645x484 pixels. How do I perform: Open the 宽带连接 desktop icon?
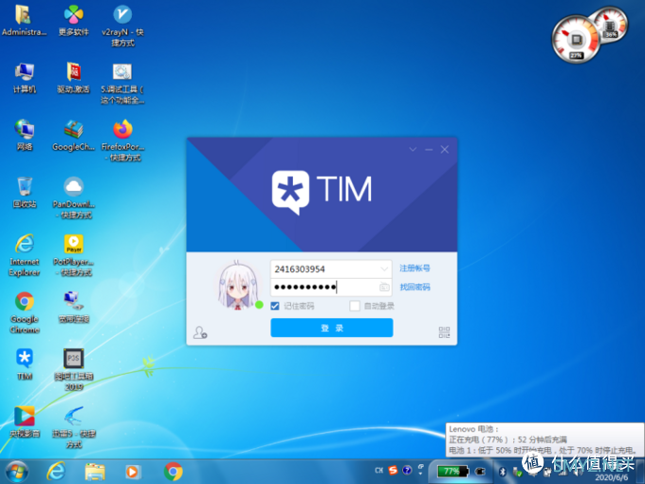[74, 307]
